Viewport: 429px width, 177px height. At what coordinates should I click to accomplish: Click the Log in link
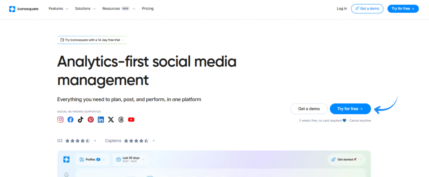tap(342, 9)
